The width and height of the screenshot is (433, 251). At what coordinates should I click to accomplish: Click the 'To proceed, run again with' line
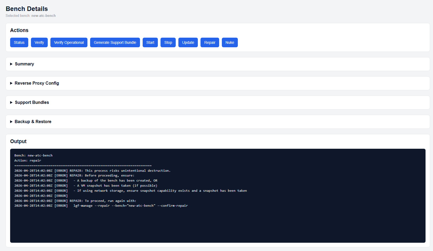point(75,201)
